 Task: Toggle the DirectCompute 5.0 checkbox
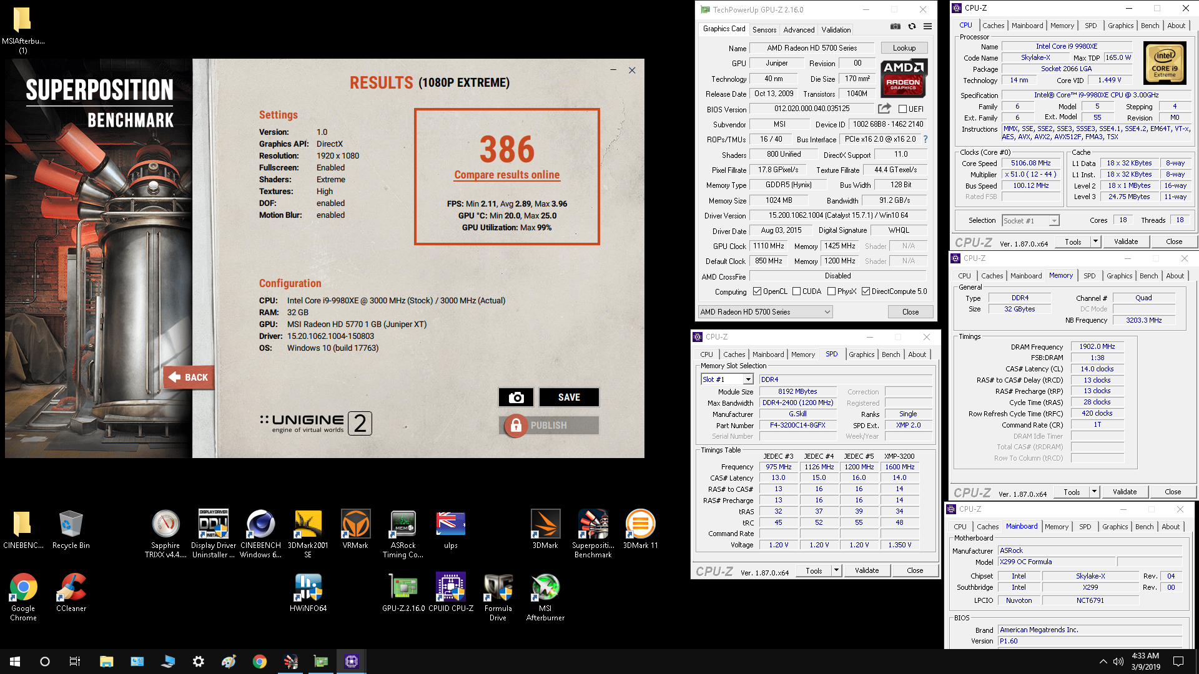866,291
